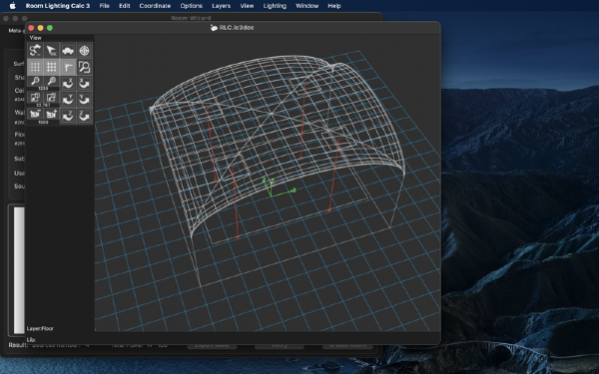Open the Apple menu

pos(13,6)
